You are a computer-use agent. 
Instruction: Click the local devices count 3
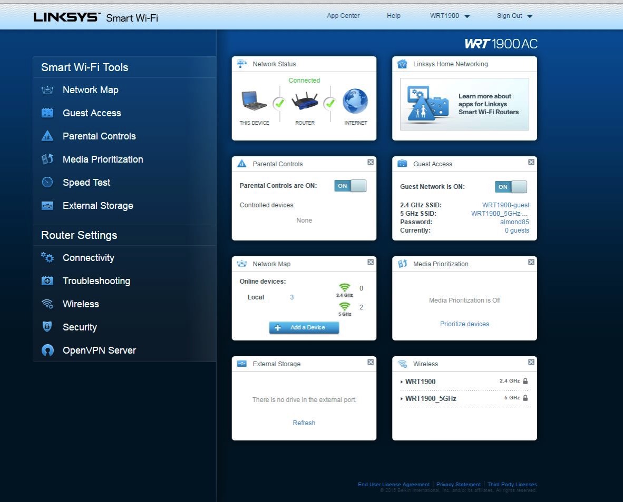click(291, 297)
